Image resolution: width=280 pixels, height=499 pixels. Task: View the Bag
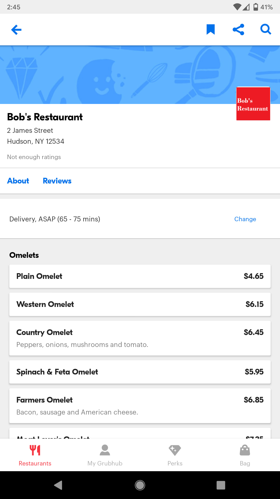pyautogui.click(x=245, y=455)
